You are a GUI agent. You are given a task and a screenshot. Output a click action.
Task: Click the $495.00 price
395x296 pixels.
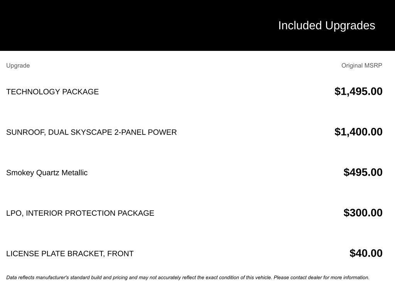[363, 172]
